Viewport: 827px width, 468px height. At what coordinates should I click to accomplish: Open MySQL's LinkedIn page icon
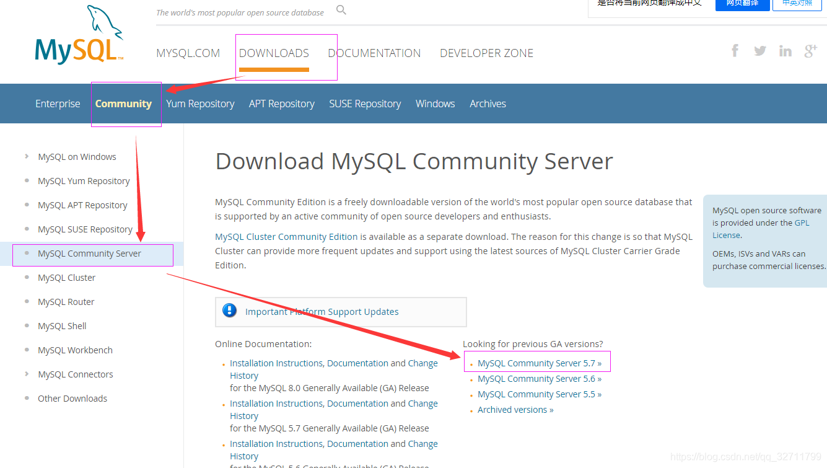785,51
